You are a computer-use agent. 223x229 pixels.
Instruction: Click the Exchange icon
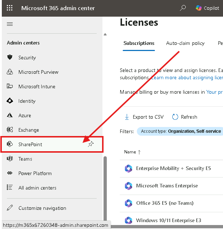pos(10,130)
